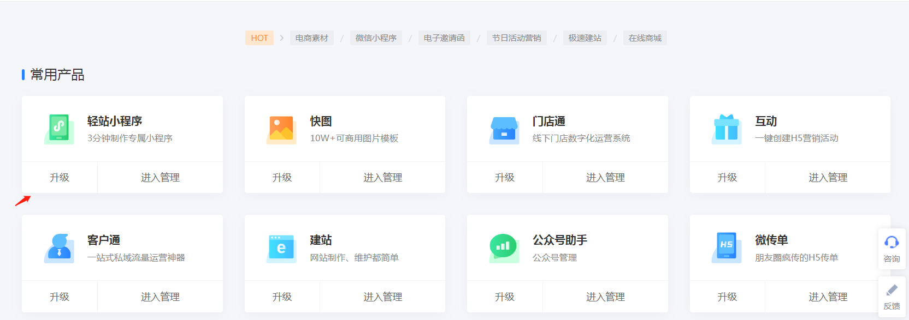This screenshot has height=320, width=909.
Task: Click the 一键创建H5营销活动 description
Action: pos(796,138)
